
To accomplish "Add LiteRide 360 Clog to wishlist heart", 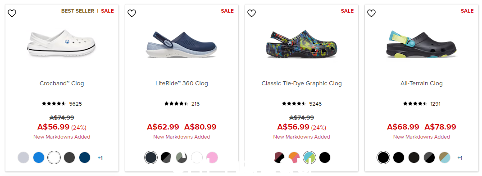I will (132, 13).
